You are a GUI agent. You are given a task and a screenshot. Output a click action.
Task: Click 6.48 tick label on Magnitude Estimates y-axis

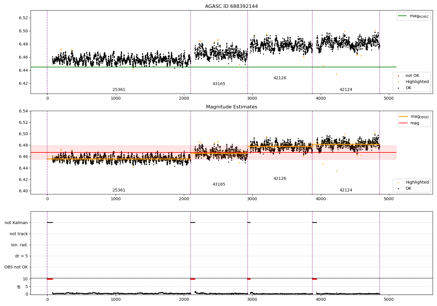coord(23,145)
